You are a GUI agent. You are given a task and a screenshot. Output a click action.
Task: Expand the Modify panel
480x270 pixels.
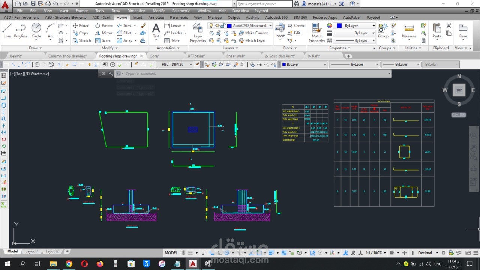[109, 48]
